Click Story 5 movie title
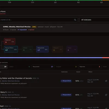This screenshot has width=109, height=109. (3, 92)
